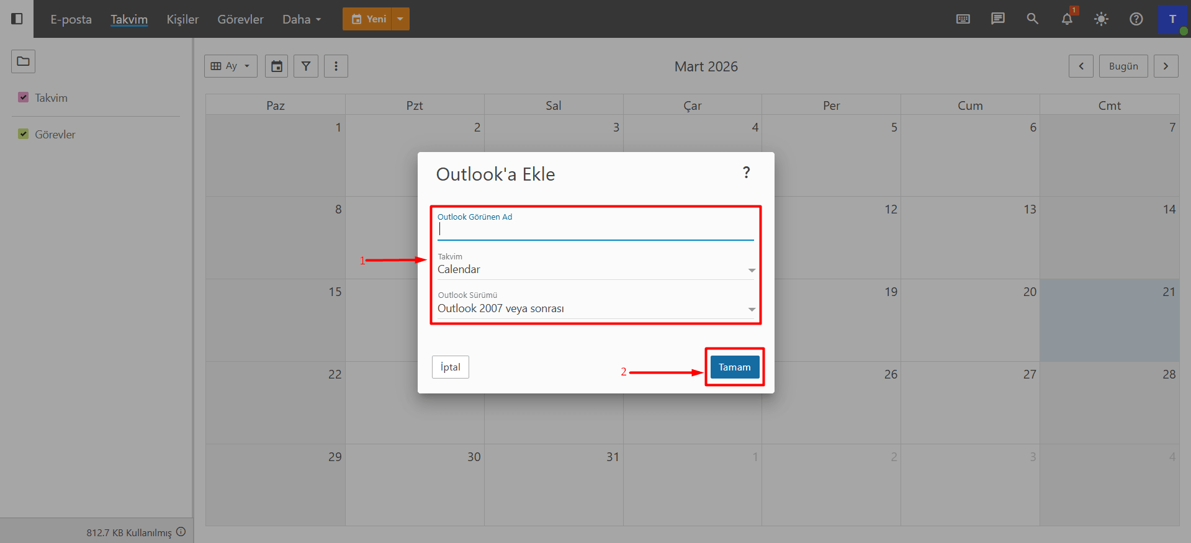The width and height of the screenshot is (1191, 543).
Task: Expand the Outlook Sürümü dropdown
Action: coord(596,308)
